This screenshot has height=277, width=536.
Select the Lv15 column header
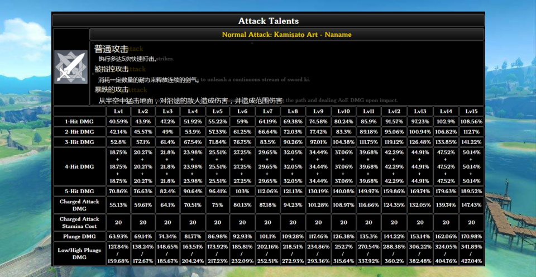(471, 112)
